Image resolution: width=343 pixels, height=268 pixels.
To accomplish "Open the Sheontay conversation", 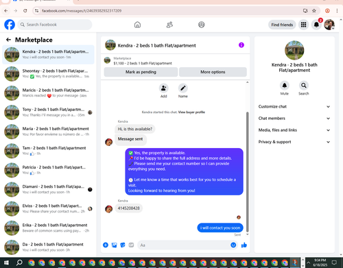I will 48,74.
